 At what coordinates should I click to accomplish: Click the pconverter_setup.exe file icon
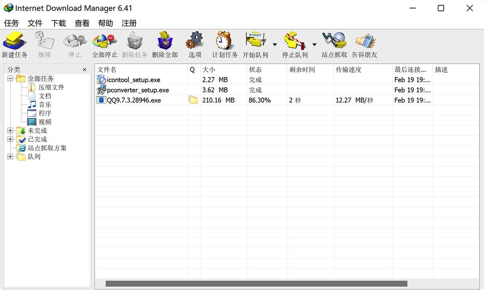click(101, 90)
